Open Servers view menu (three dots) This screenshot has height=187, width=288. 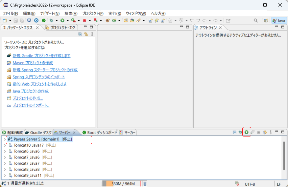coord(271,132)
